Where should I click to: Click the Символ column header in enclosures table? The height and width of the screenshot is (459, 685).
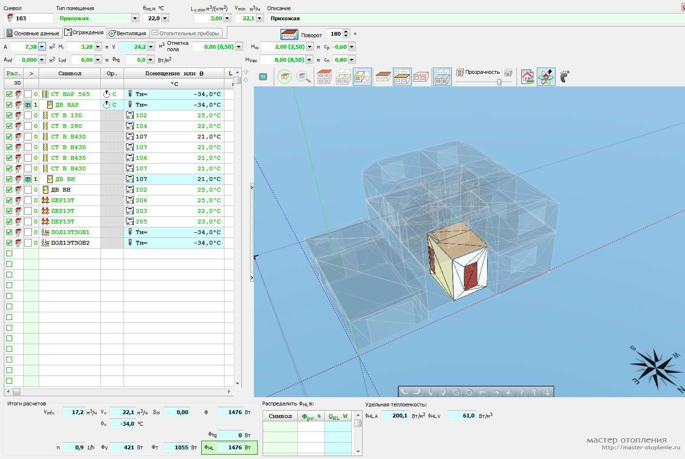[x=70, y=73]
